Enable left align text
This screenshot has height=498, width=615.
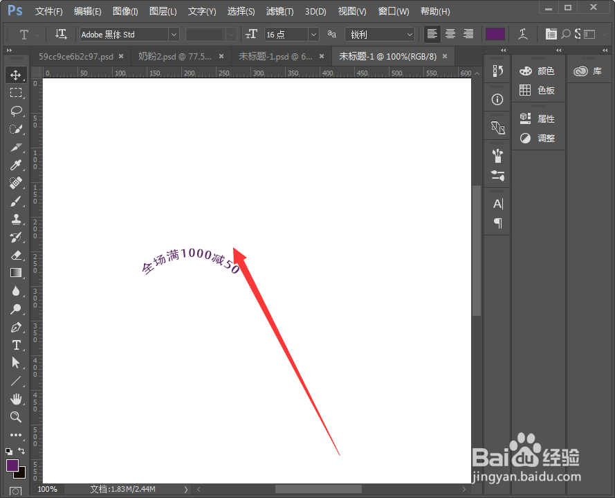point(432,34)
